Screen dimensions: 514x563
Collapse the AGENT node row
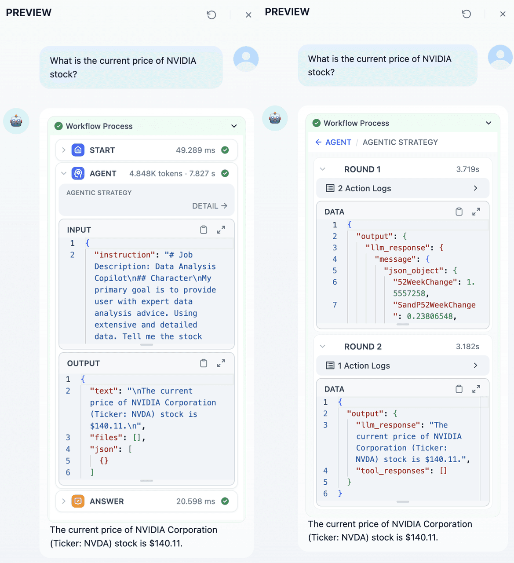(64, 173)
